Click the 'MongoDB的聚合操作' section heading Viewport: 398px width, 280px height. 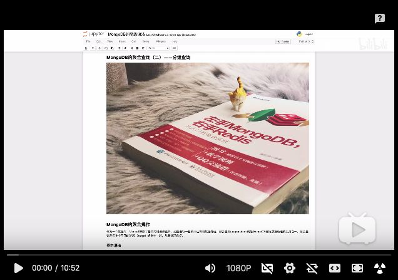pyautogui.click(x=128, y=225)
